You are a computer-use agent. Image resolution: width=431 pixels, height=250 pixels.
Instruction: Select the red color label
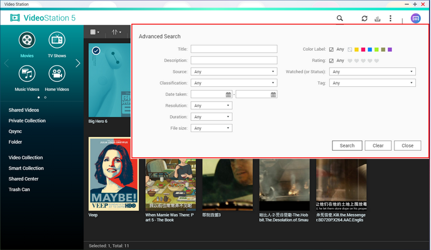[x=363, y=50]
